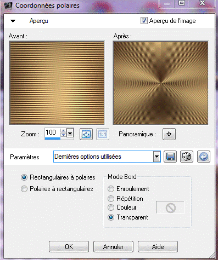Viewport: 218px width, 260px height.
Task: Decrease zoom with the down stepper arrow
Action: coord(63,135)
